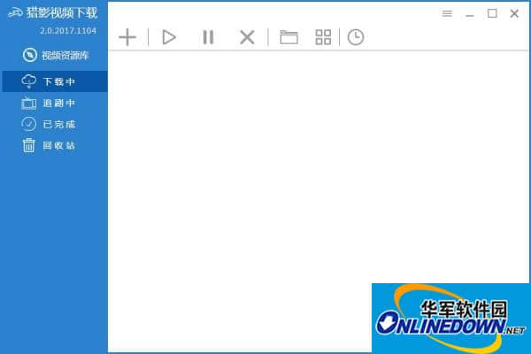Start the download with the play icon
This screenshot has width=531, height=354.
point(169,37)
